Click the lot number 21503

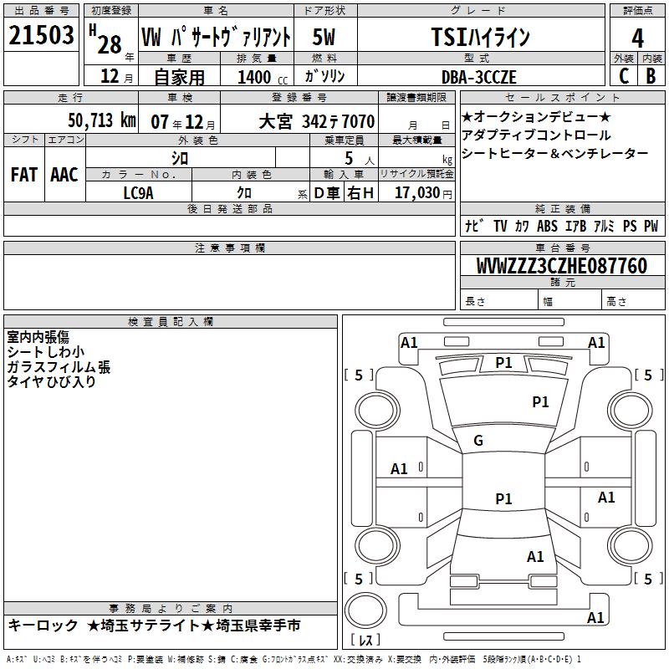(x=41, y=35)
